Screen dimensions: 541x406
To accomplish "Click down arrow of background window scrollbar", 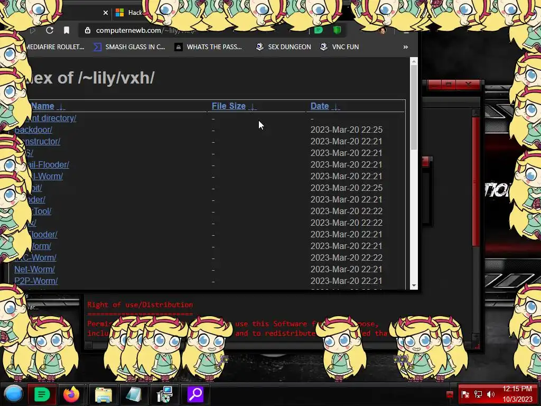I will [476, 337].
